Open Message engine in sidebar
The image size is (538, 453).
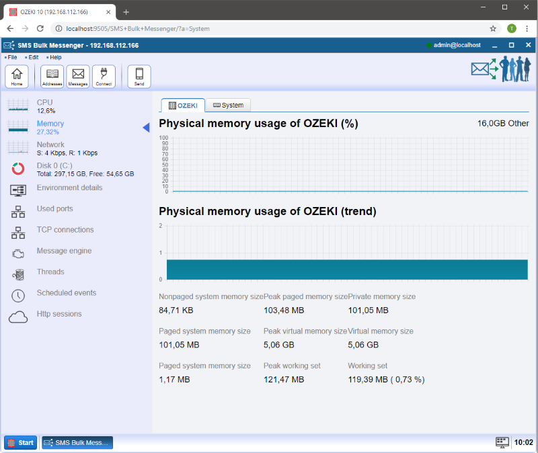pos(64,251)
